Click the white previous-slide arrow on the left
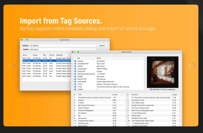The image size is (203, 133). (x=9, y=65)
